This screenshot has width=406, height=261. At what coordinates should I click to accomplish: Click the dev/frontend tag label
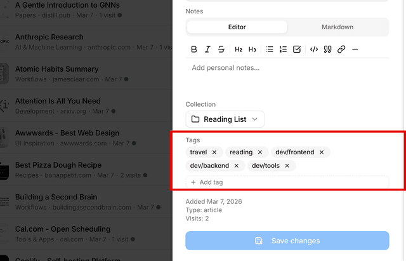pyautogui.click(x=294, y=152)
